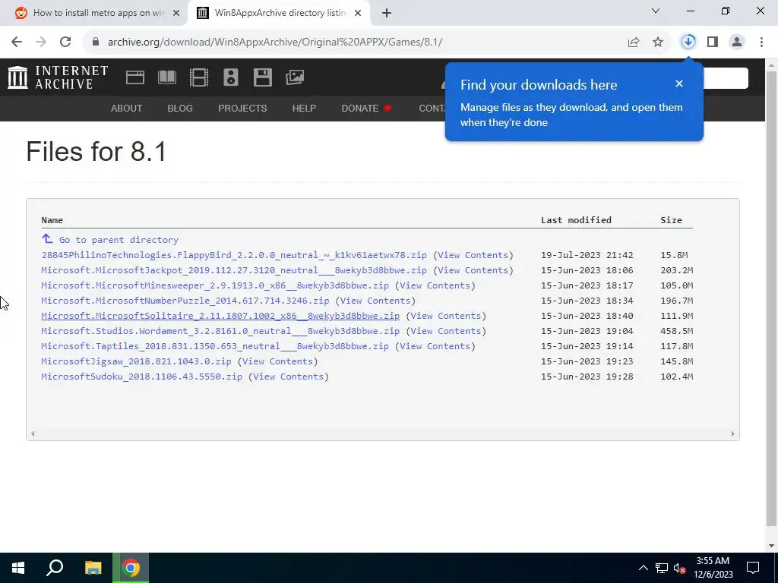Reload the page with the refresh icon
Screen dimensions: 778x583
pyautogui.click(x=65, y=42)
